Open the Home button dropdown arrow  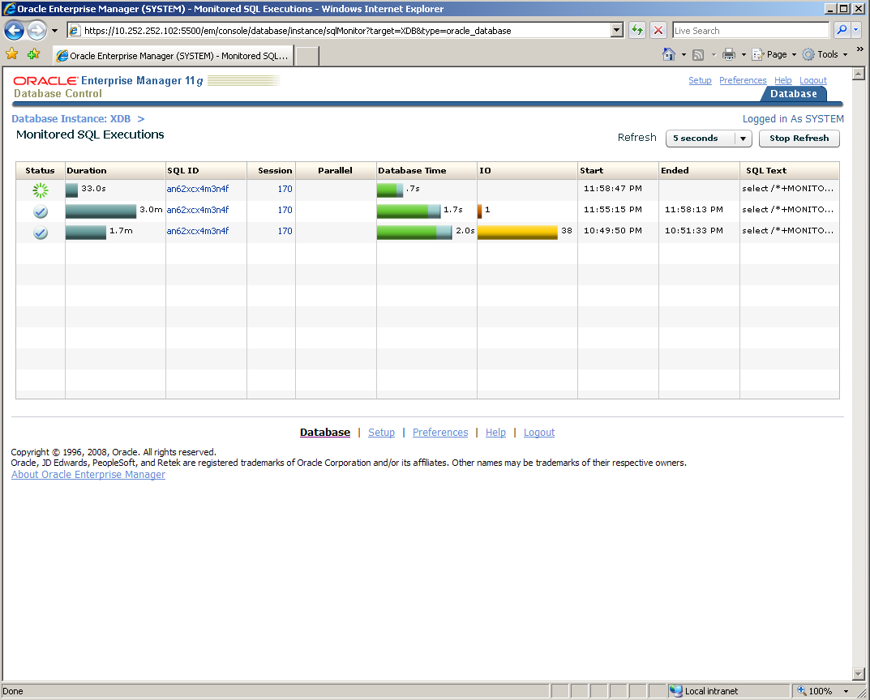pos(684,55)
